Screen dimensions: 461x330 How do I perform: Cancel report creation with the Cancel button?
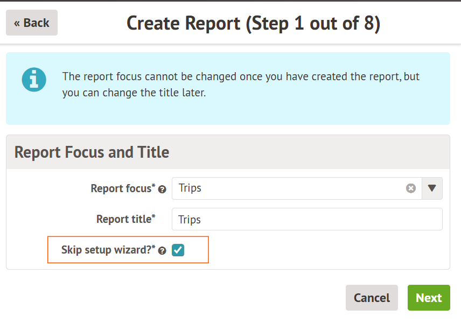pyautogui.click(x=372, y=298)
